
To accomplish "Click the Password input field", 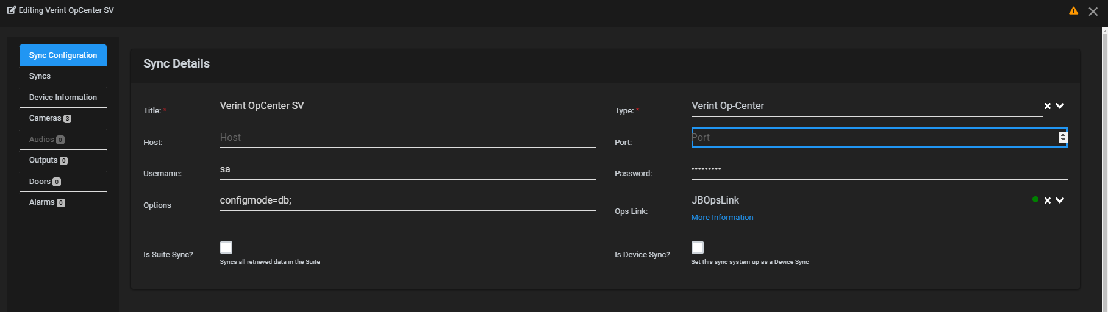I will 879,169.
